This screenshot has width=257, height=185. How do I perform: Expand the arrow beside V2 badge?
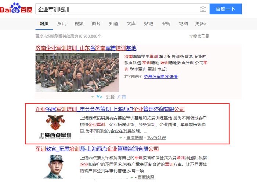(x=93, y=97)
